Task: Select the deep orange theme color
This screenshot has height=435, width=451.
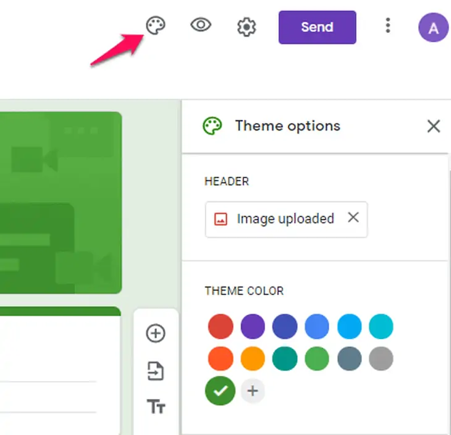Action: [x=221, y=359]
